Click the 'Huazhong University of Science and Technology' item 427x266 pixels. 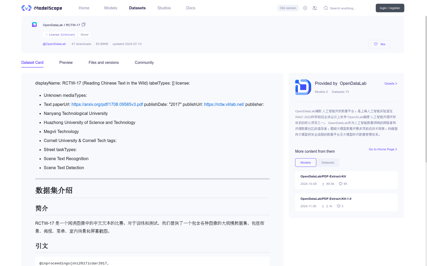(x=89, y=122)
